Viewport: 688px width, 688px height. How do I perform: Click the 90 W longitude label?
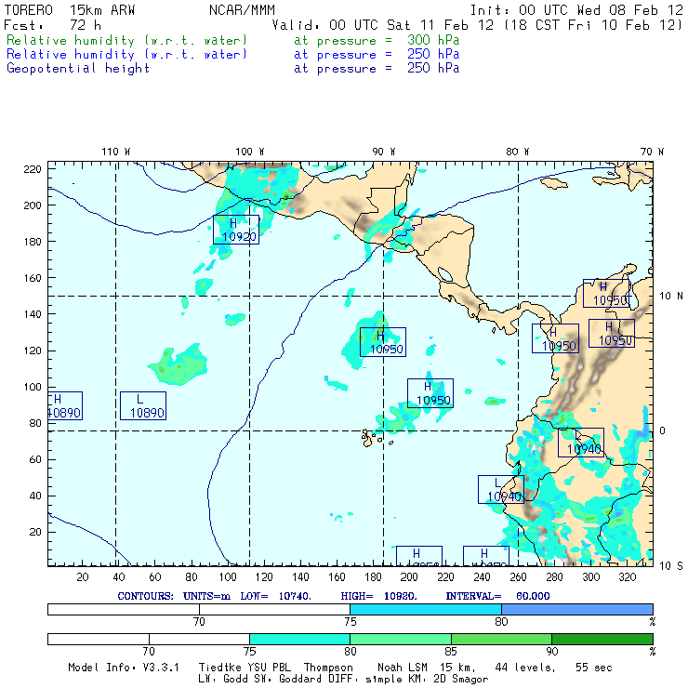click(383, 152)
